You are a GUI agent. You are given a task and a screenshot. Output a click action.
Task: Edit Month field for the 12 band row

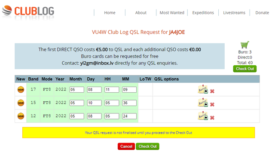(x=77, y=116)
